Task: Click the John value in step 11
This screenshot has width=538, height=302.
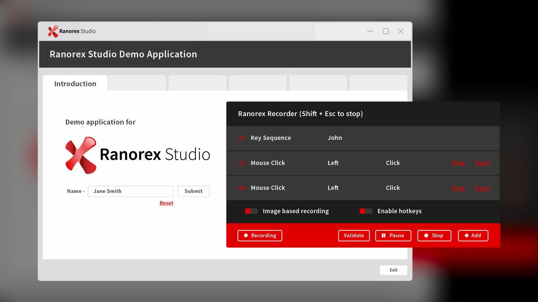Action: coord(335,138)
